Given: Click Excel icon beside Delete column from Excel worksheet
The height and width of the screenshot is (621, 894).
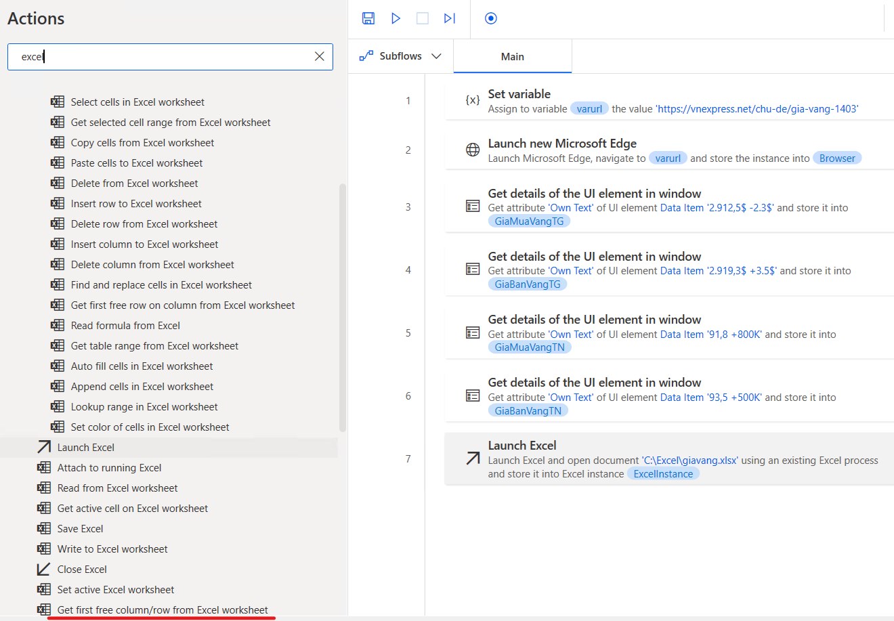Looking at the screenshot, I should tap(58, 264).
